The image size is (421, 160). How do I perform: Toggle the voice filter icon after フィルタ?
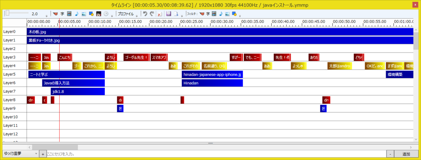point(202,14)
